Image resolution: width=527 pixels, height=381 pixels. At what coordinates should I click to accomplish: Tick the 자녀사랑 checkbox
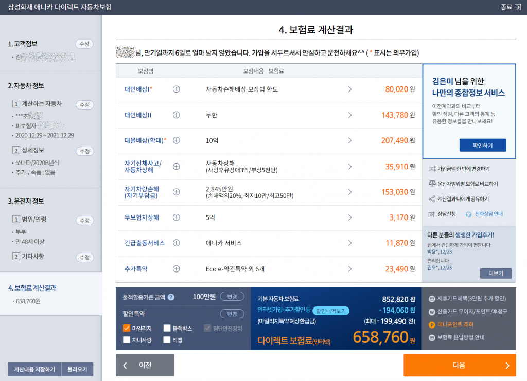127,339
